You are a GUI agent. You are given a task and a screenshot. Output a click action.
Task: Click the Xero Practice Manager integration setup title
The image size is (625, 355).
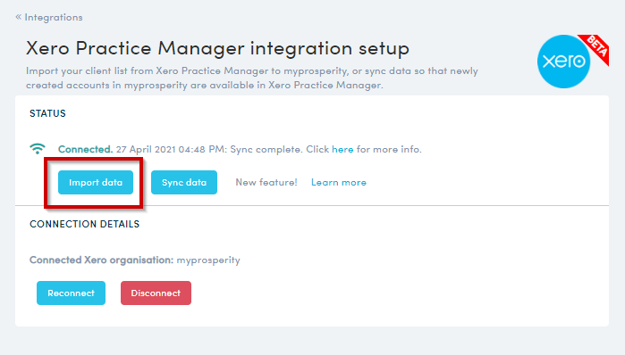pyautogui.click(x=217, y=48)
